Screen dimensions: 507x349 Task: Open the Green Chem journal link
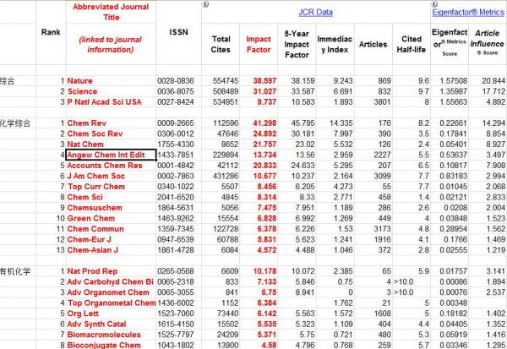point(91,218)
